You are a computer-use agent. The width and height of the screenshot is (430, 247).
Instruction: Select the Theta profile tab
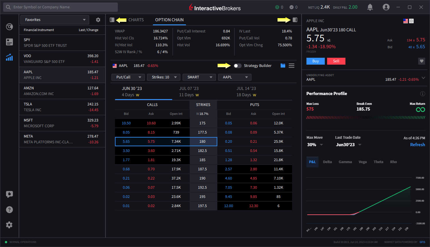378,162
